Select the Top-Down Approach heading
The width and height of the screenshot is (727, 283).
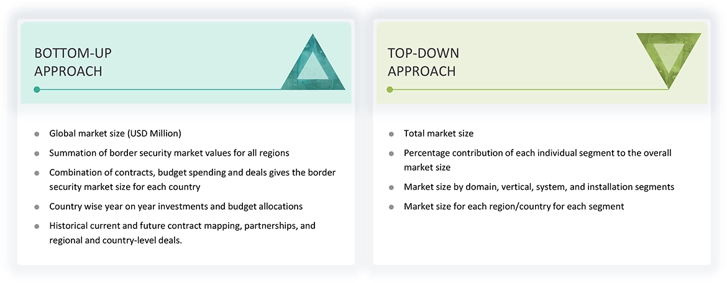424,62
